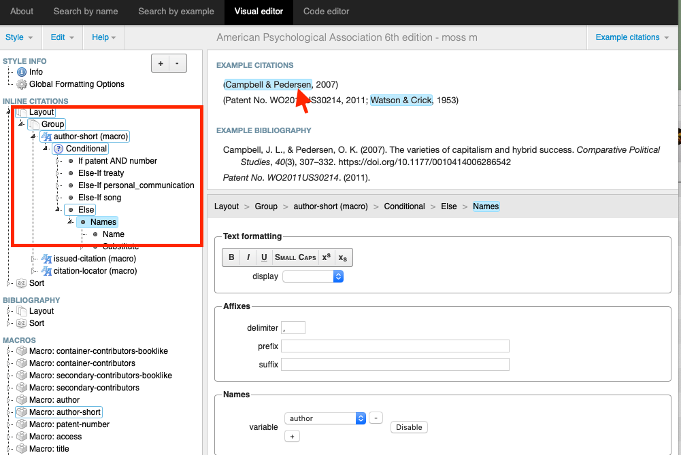Image resolution: width=681 pixels, height=455 pixels.
Task: Click the prefix input field
Action: (x=395, y=346)
